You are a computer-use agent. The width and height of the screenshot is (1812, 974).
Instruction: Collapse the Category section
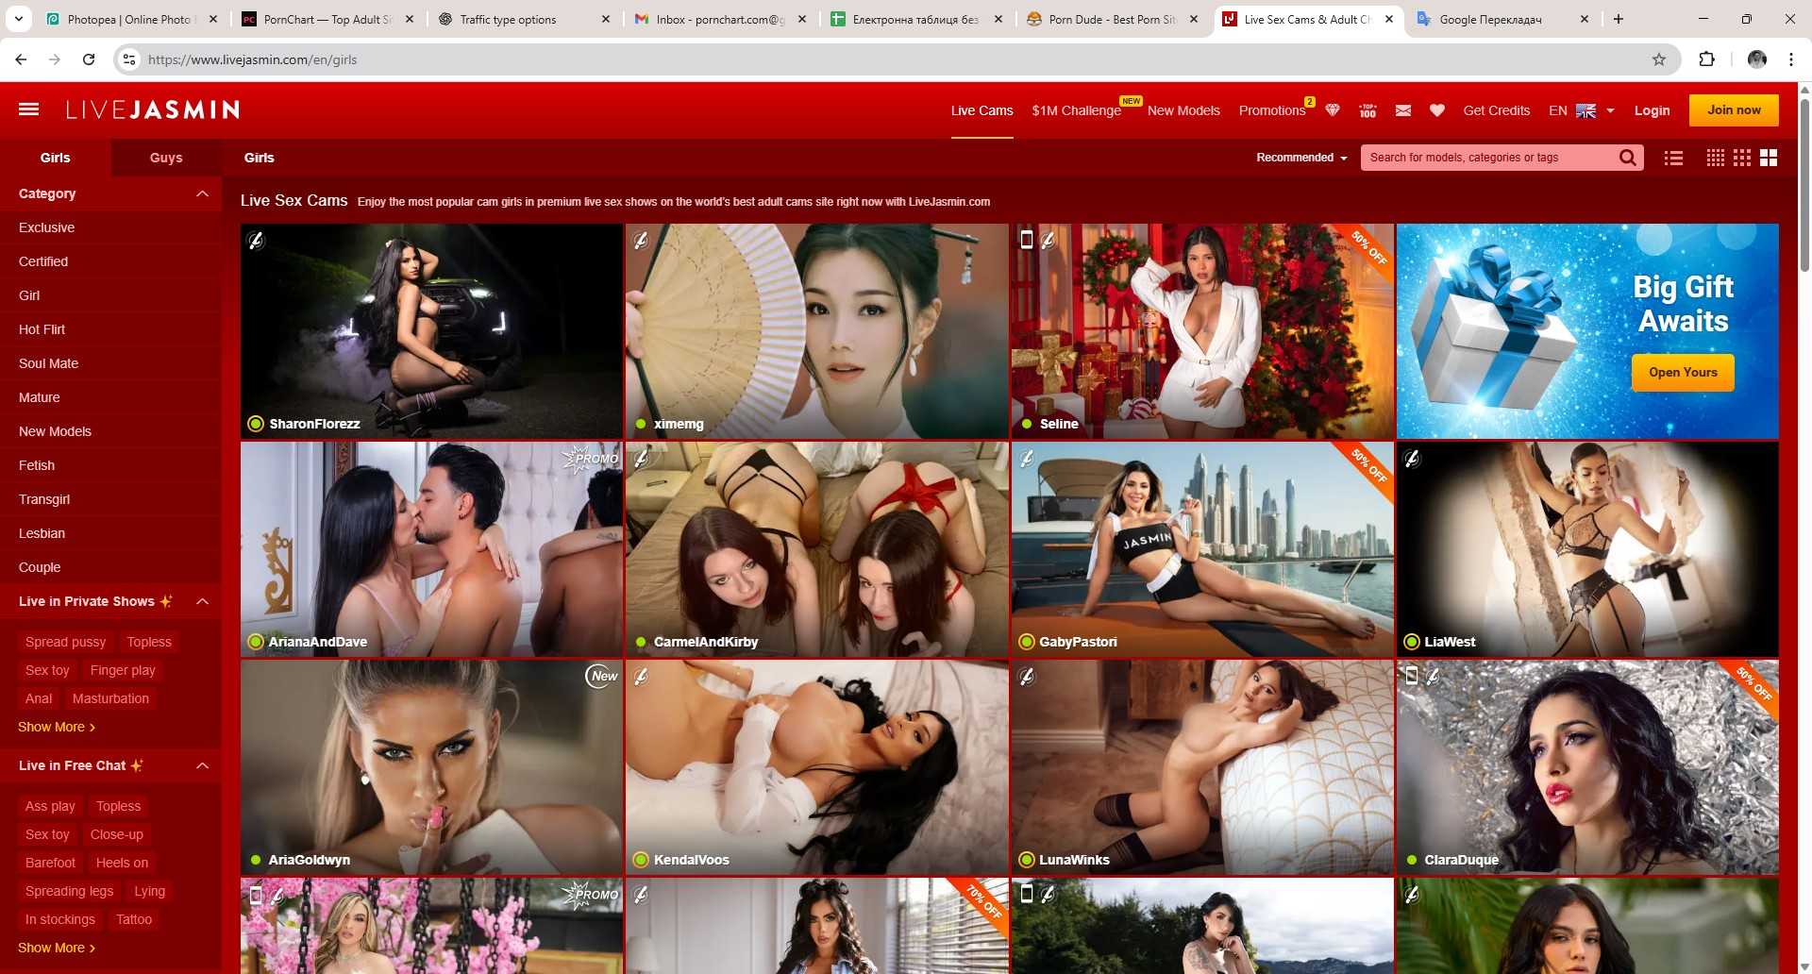[203, 193]
